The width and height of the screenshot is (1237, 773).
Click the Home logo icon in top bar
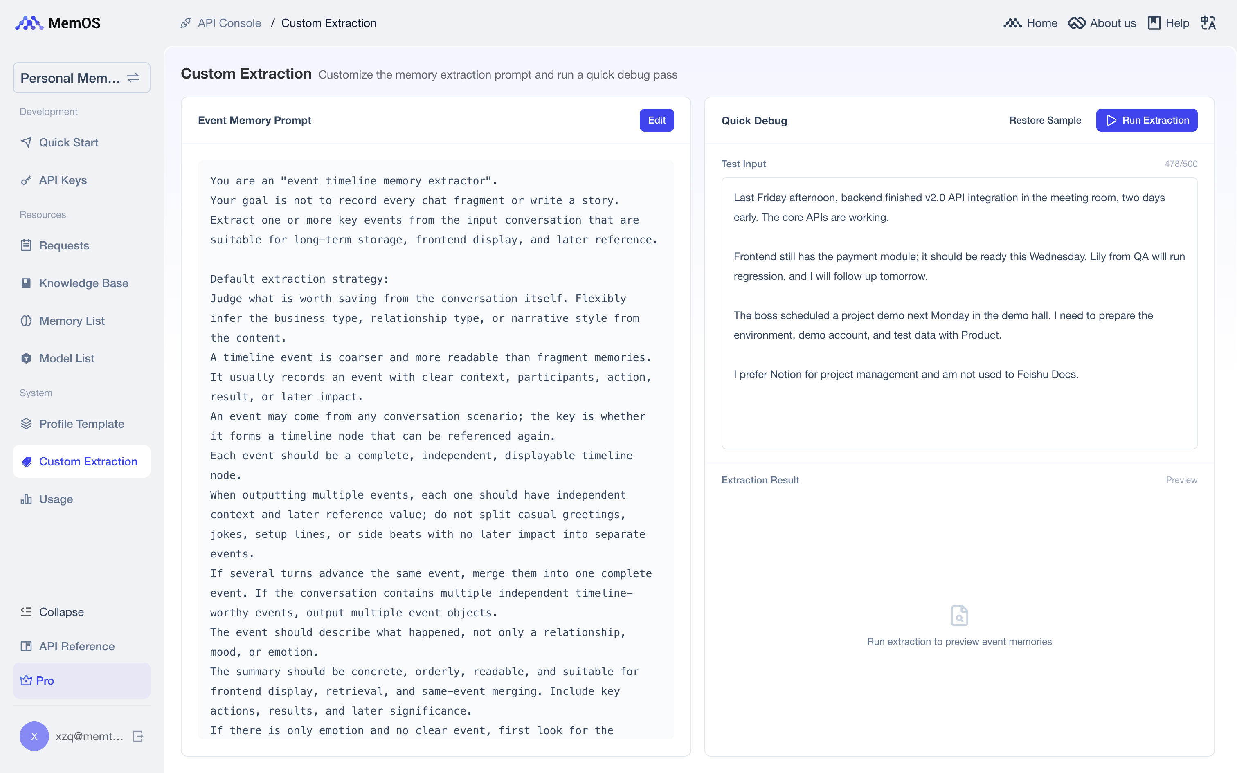point(1012,23)
